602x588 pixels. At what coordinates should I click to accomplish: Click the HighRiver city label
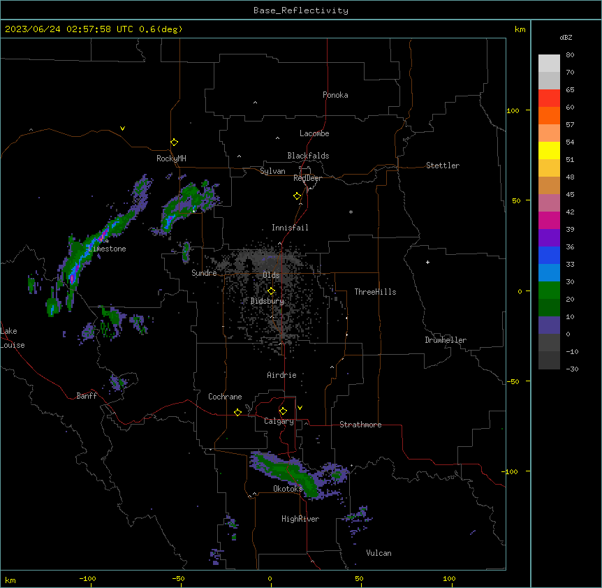[x=300, y=519]
